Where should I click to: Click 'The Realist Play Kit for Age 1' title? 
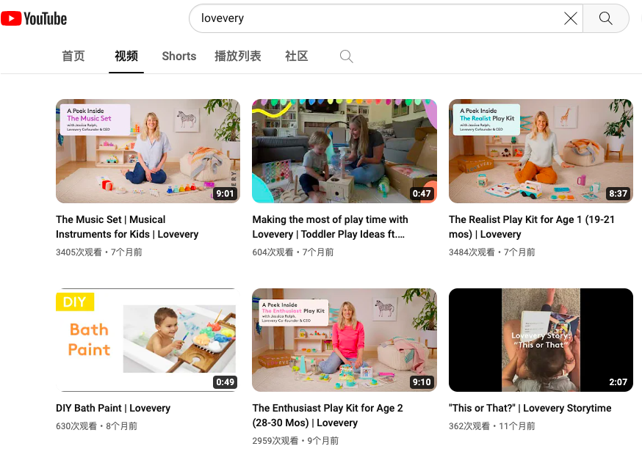[x=532, y=227]
